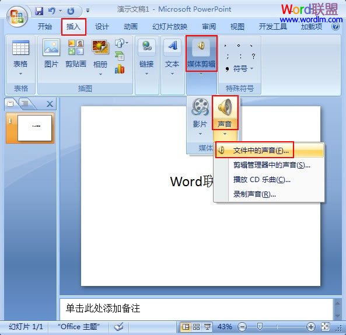Open the 加载项 ribbon tab

pos(312,27)
